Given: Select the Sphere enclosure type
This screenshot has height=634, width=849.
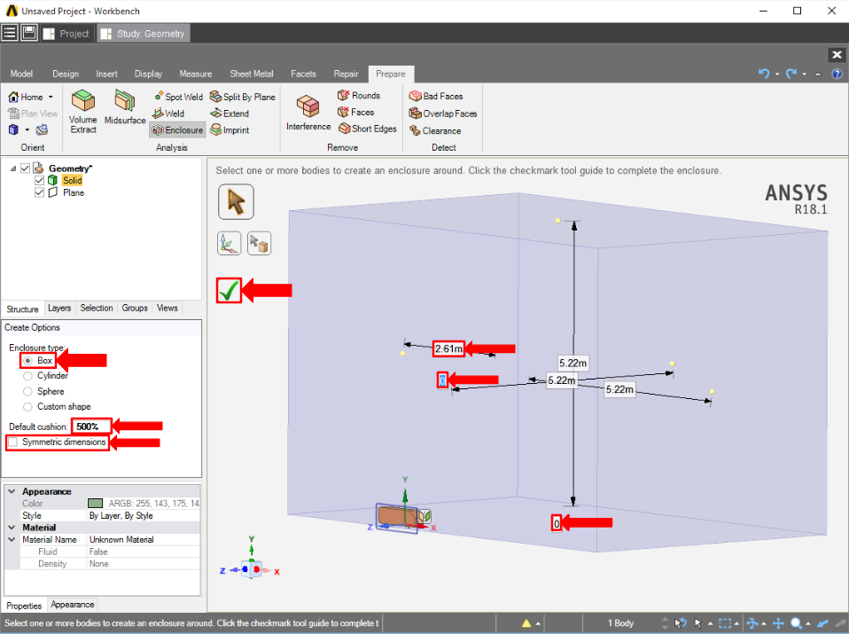Looking at the screenshot, I should [27, 391].
